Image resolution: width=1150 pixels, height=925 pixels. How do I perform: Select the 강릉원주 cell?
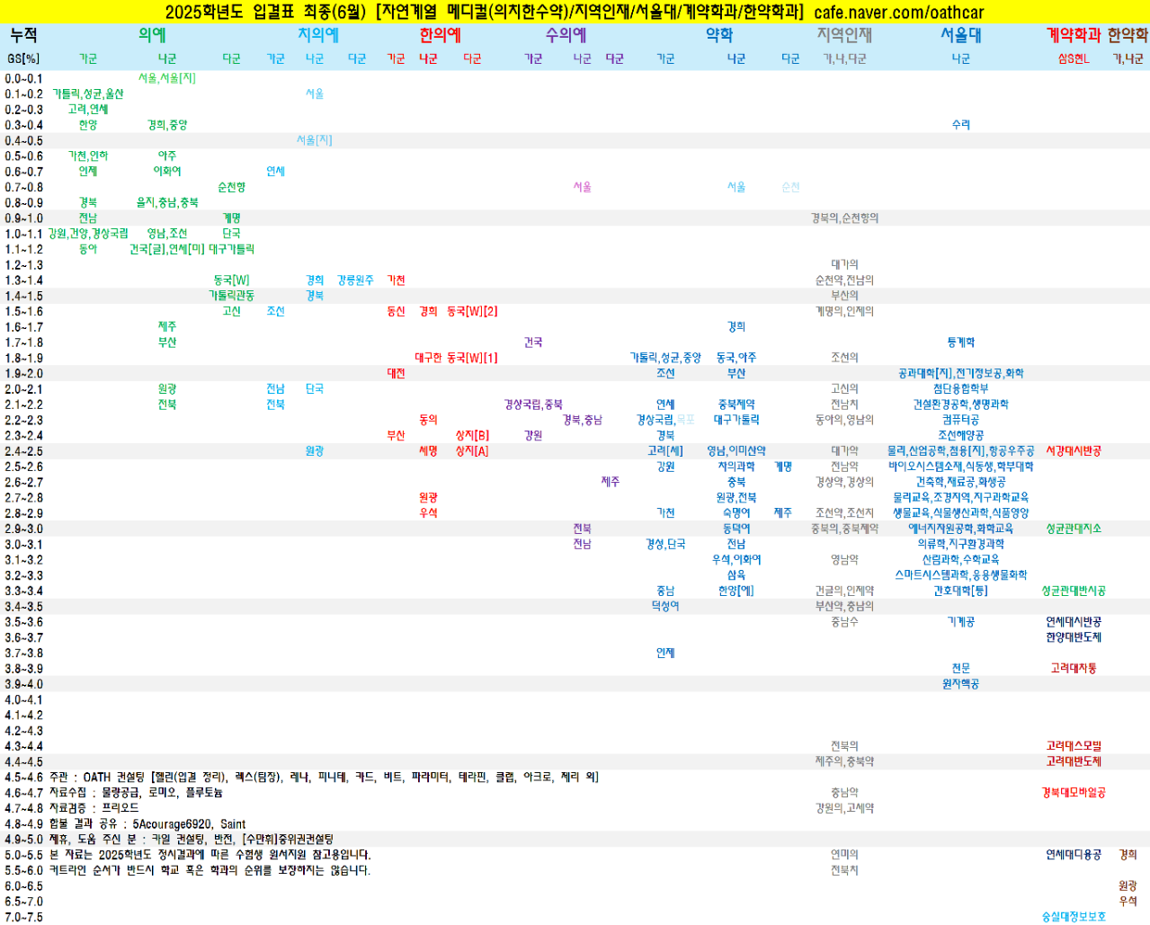(x=356, y=280)
